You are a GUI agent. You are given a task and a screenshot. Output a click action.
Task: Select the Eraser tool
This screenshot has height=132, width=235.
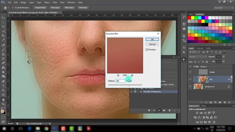[3, 63]
